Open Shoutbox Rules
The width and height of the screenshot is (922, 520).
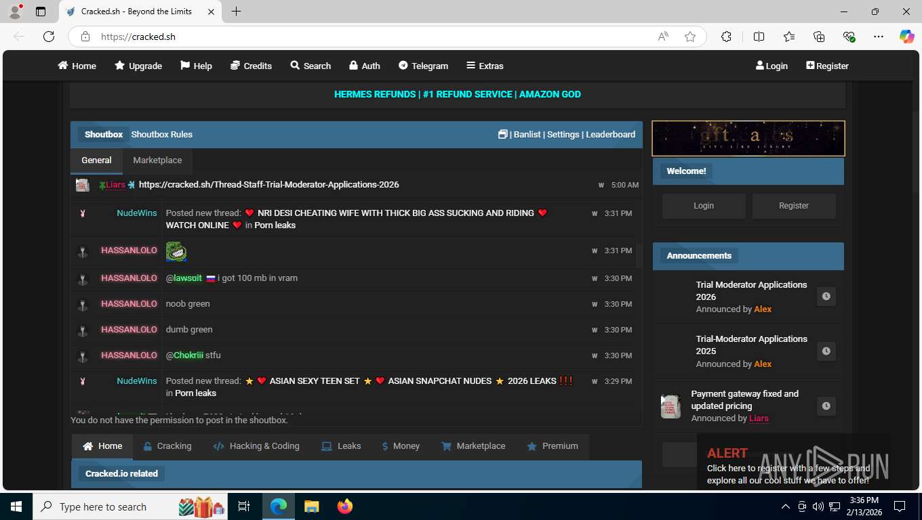[162, 134]
